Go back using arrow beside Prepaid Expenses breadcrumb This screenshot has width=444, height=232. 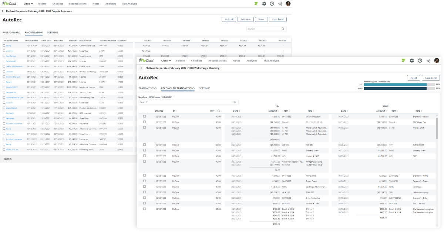3,11
